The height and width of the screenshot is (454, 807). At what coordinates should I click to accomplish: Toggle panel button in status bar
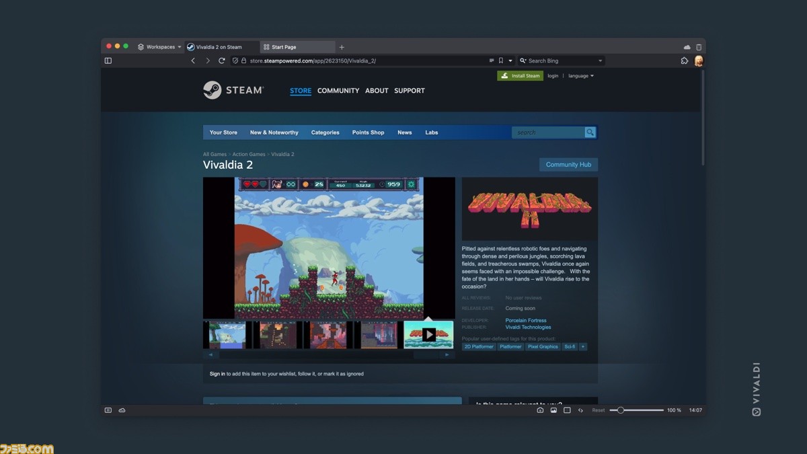tap(108, 410)
